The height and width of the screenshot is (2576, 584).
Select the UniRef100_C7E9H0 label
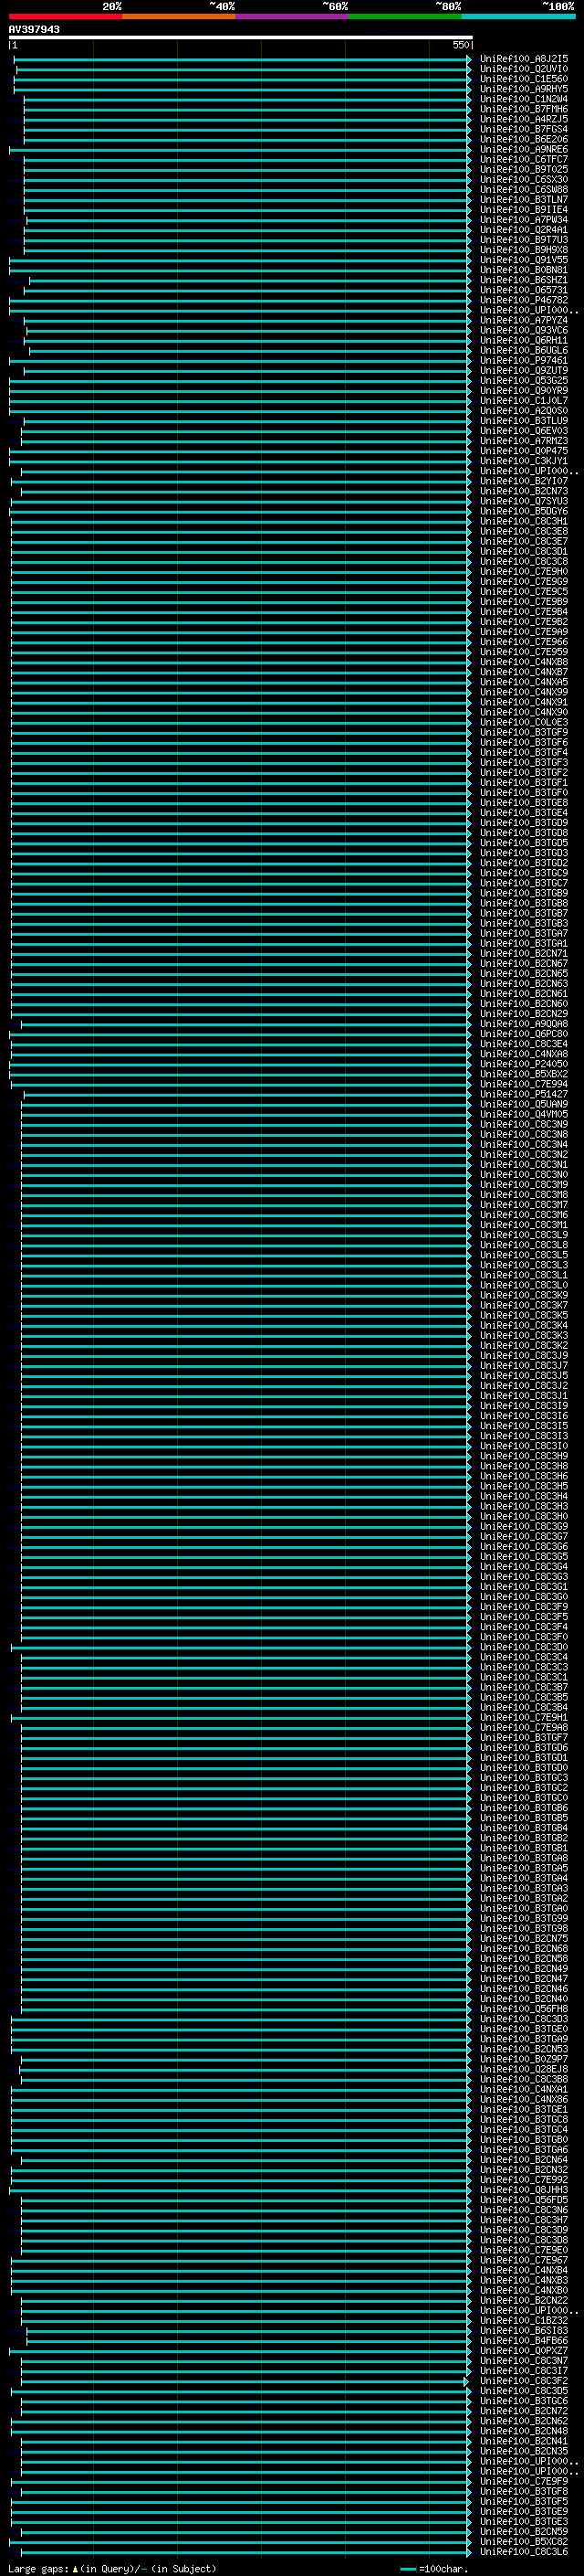(x=524, y=571)
